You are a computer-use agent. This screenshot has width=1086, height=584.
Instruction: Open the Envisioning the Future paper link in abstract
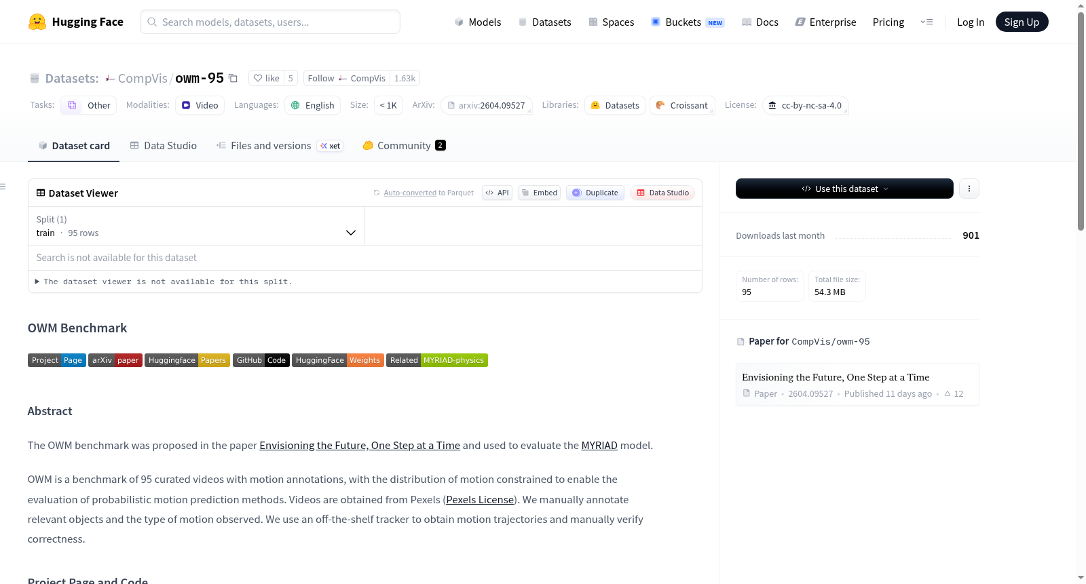pos(360,446)
